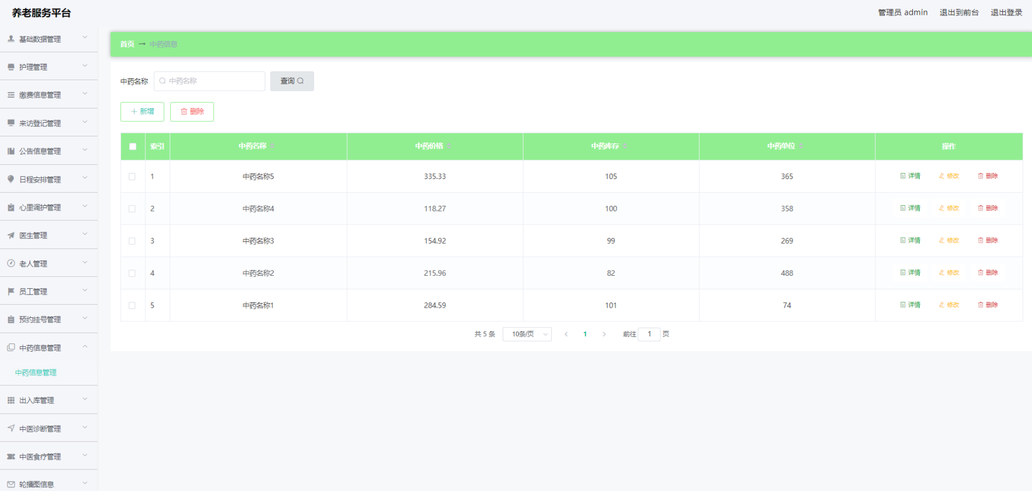This screenshot has height=491, width=1032.
Task: Select page 1 in pagination
Action: click(585, 334)
